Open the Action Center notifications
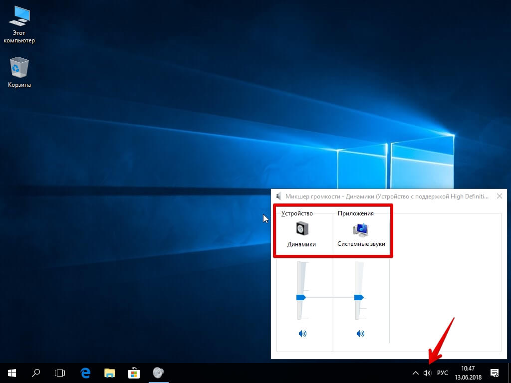 point(495,373)
